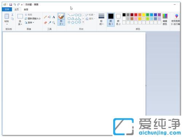182x137 pixels.
Task: Choose the Polygon shape
Action: [73, 18]
